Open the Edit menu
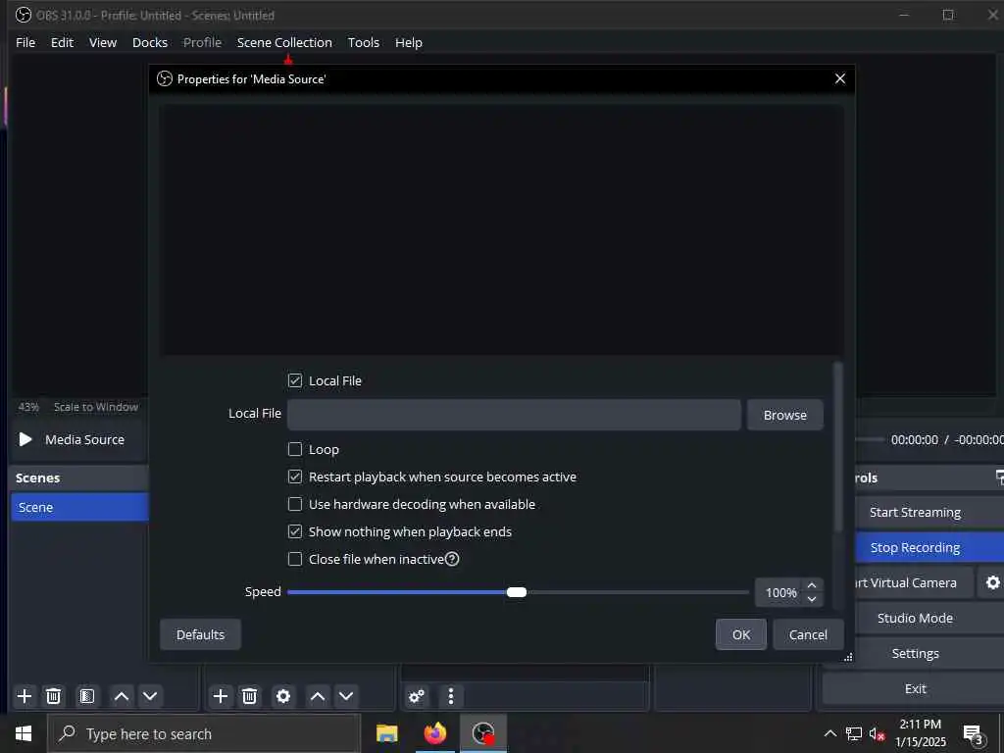 point(62,42)
